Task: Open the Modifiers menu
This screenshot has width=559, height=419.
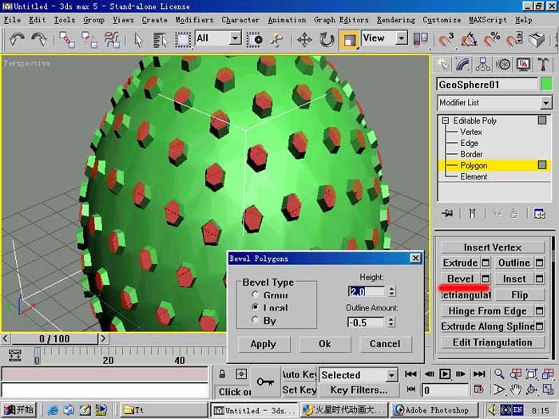Action: tap(194, 20)
